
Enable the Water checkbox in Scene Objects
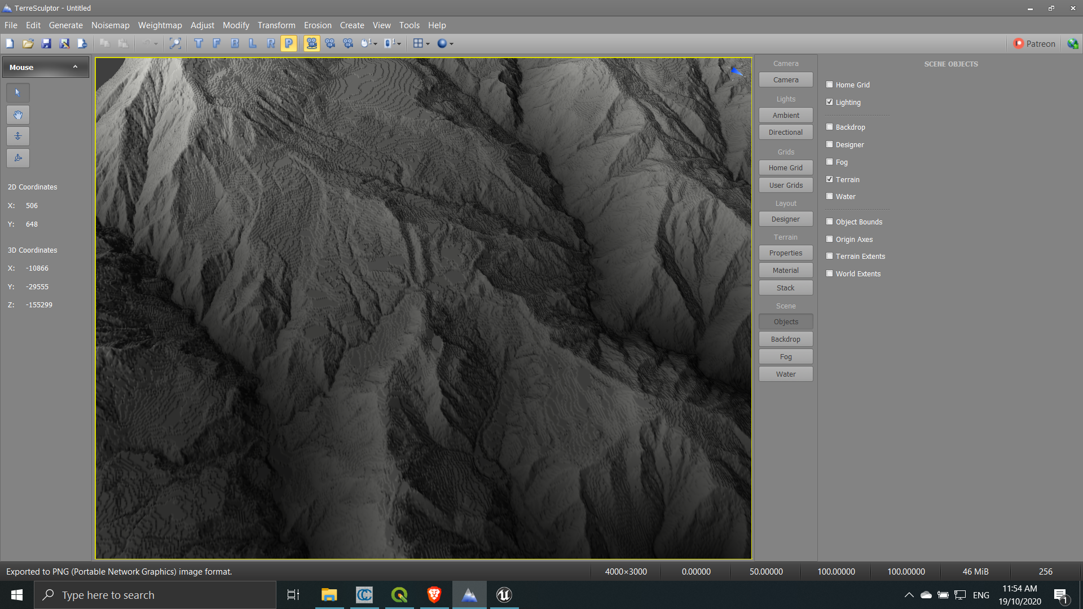pos(829,196)
